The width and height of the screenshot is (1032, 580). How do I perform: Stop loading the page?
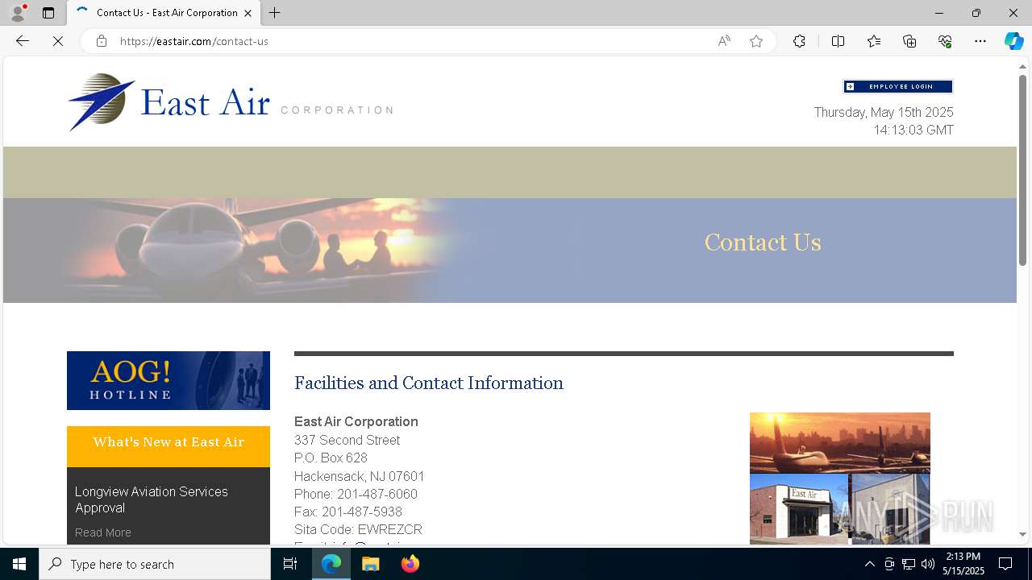tap(58, 41)
